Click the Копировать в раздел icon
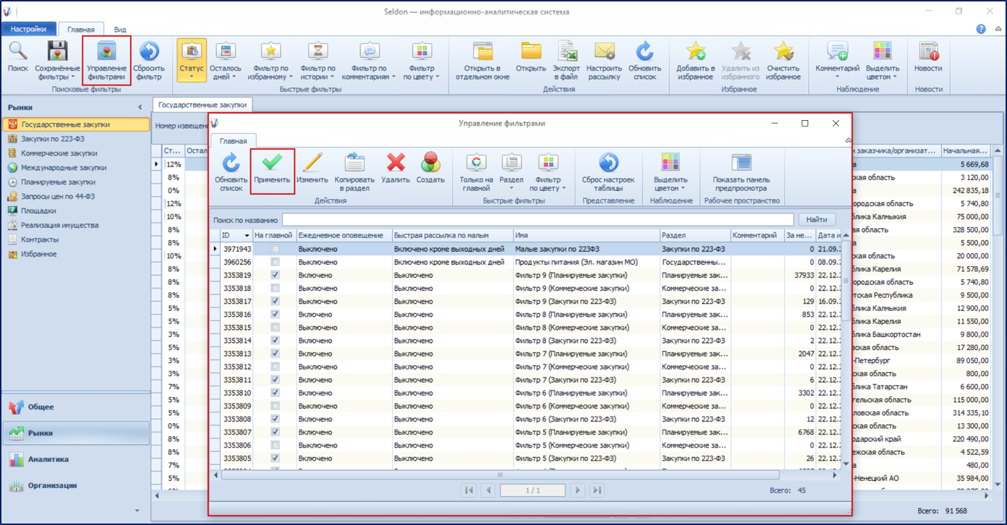This screenshot has width=1007, height=525. pos(354,163)
